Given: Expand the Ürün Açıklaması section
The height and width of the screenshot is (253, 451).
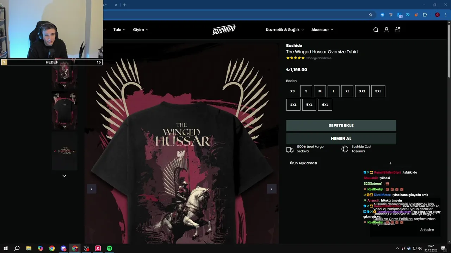Looking at the screenshot, I should click(x=341, y=163).
